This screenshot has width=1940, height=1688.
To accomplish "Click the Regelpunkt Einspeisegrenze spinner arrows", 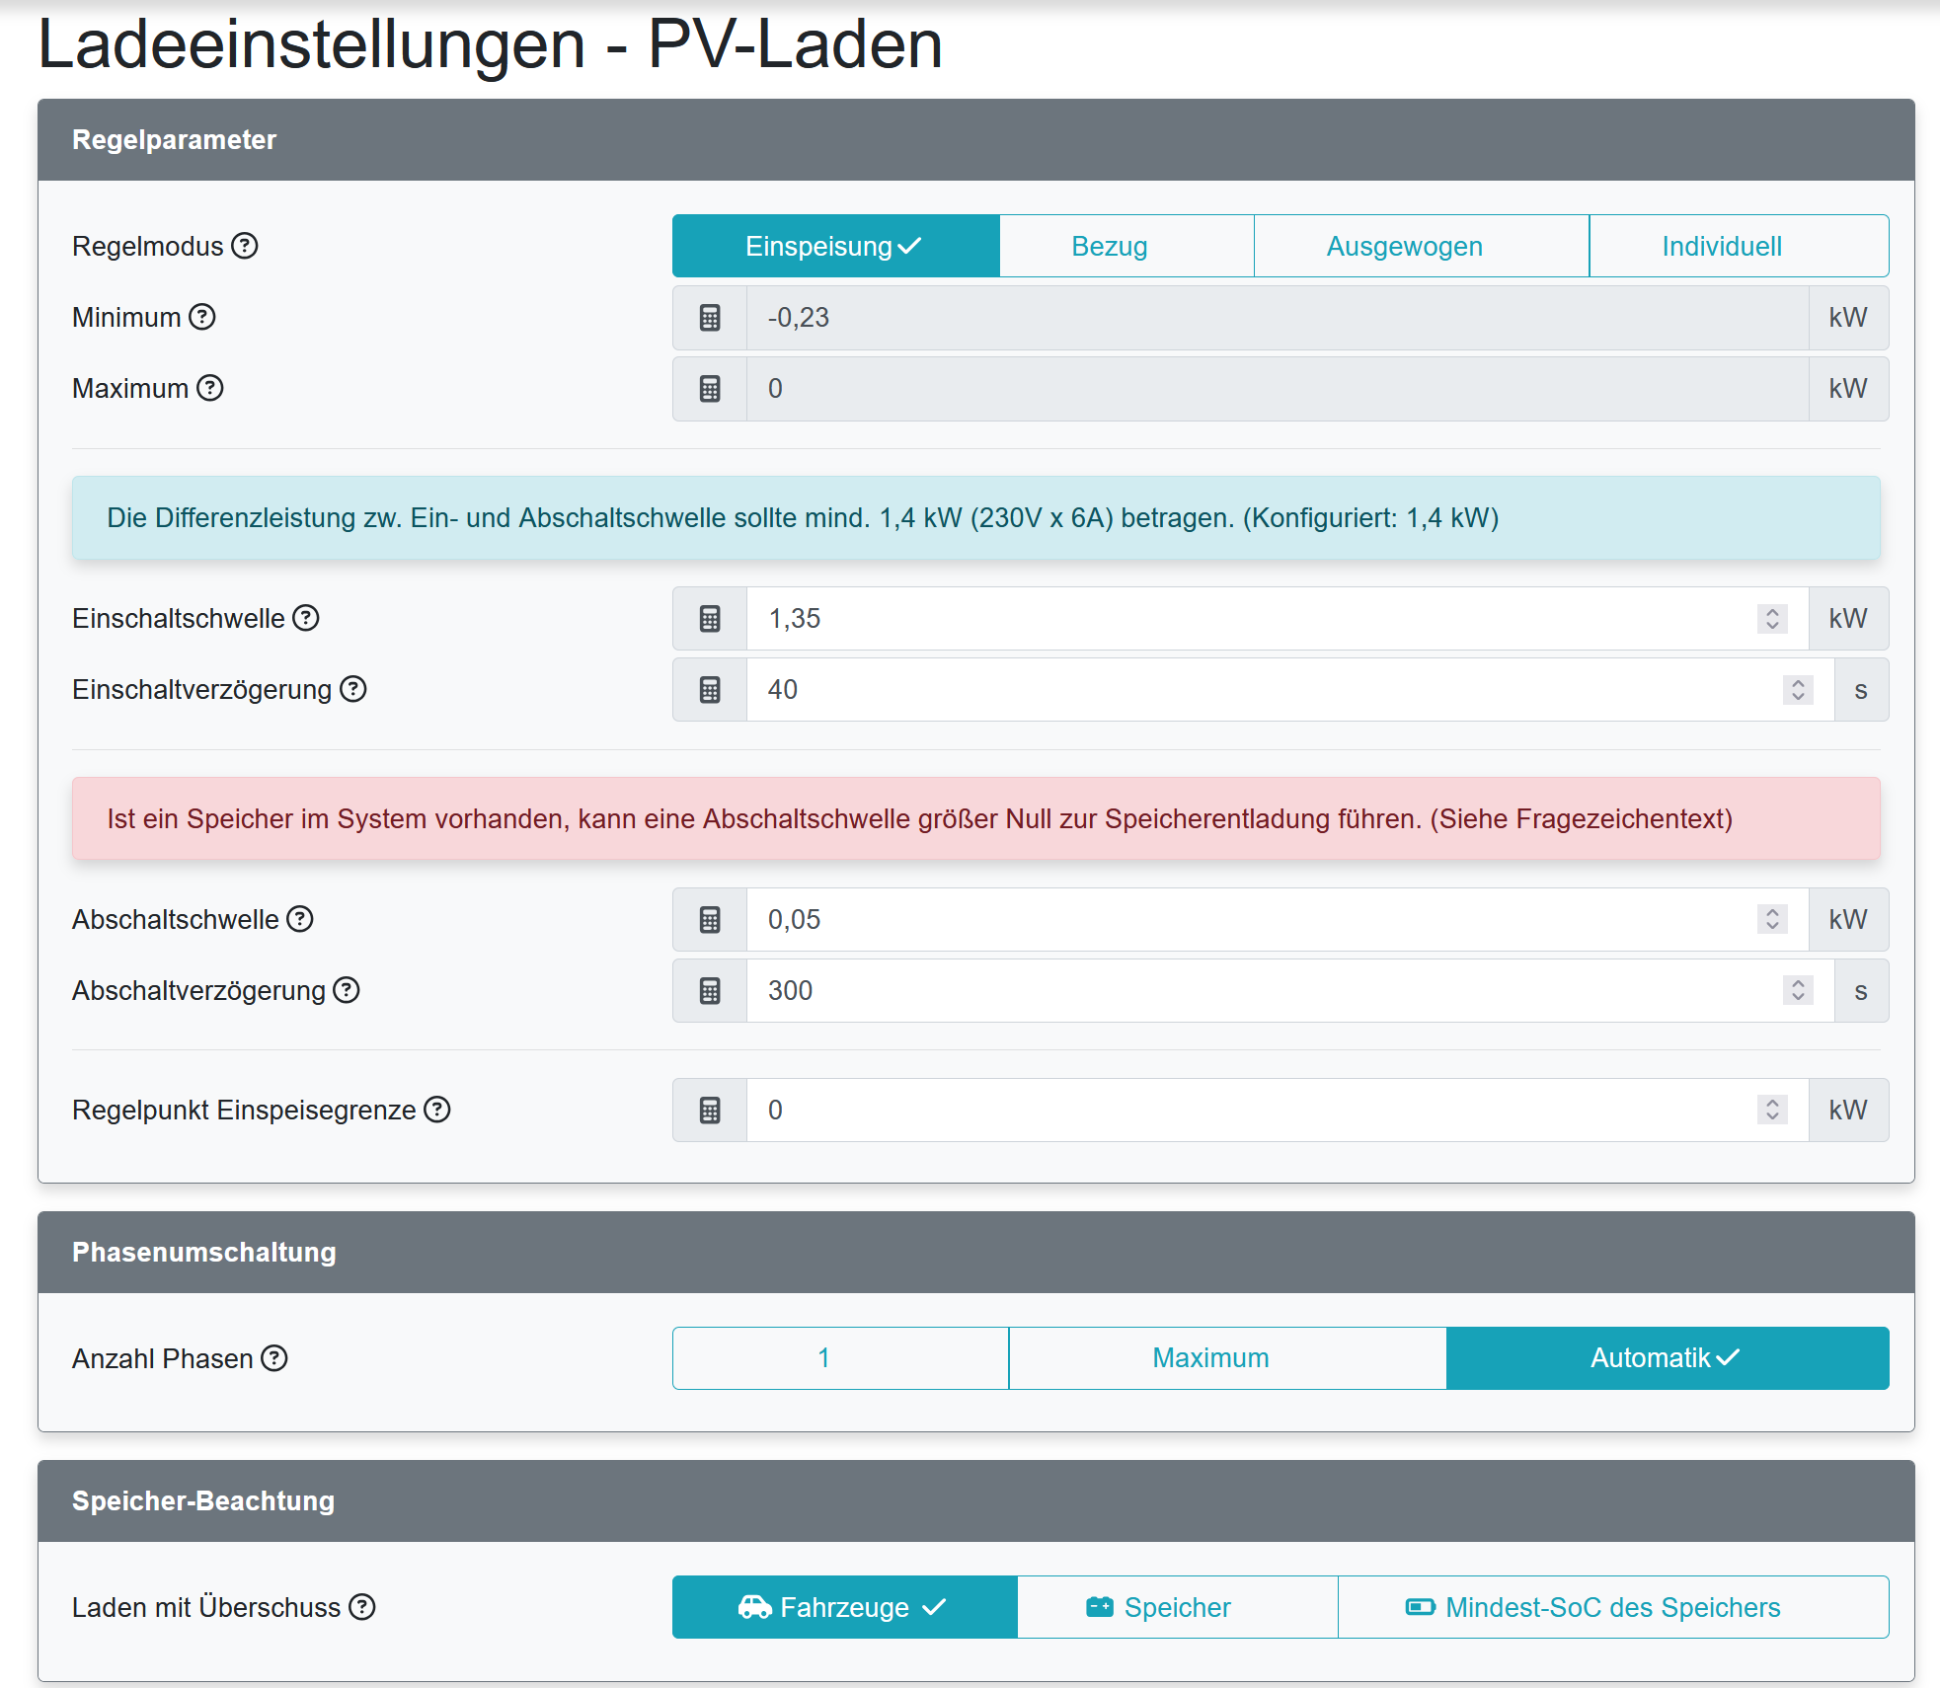I will point(1772,1111).
